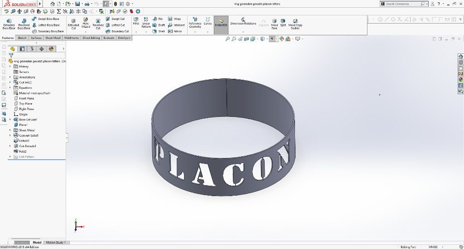This screenshot has width=464, height=249.
Task: Expand the Boss-Extrude1 feature
Action: click(x=10, y=120)
